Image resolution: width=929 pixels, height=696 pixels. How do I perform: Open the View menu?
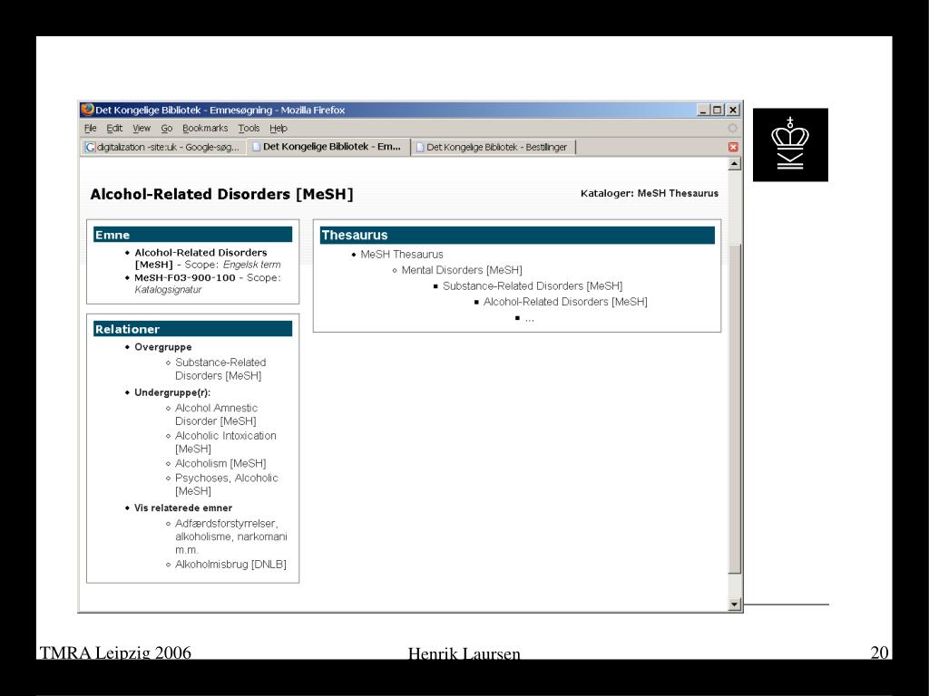click(x=141, y=128)
